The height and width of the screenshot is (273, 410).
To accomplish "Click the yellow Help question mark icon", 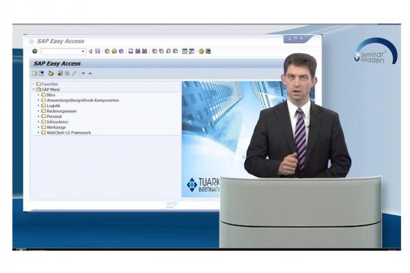I will 201,51.
